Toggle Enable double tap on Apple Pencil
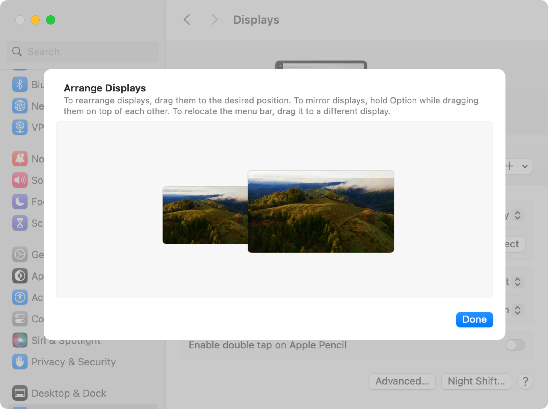This screenshot has width=548, height=409. [x=515, y=345]
